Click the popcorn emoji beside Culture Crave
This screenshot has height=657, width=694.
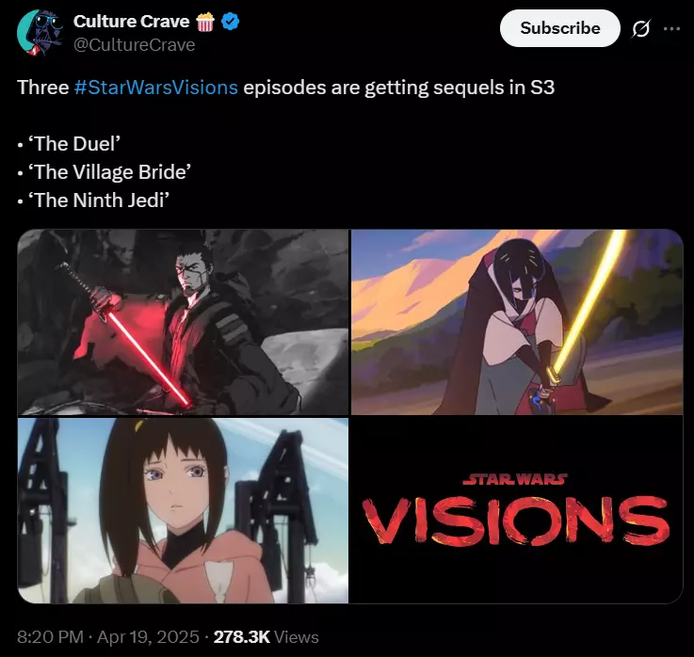(x=205, y=23)
